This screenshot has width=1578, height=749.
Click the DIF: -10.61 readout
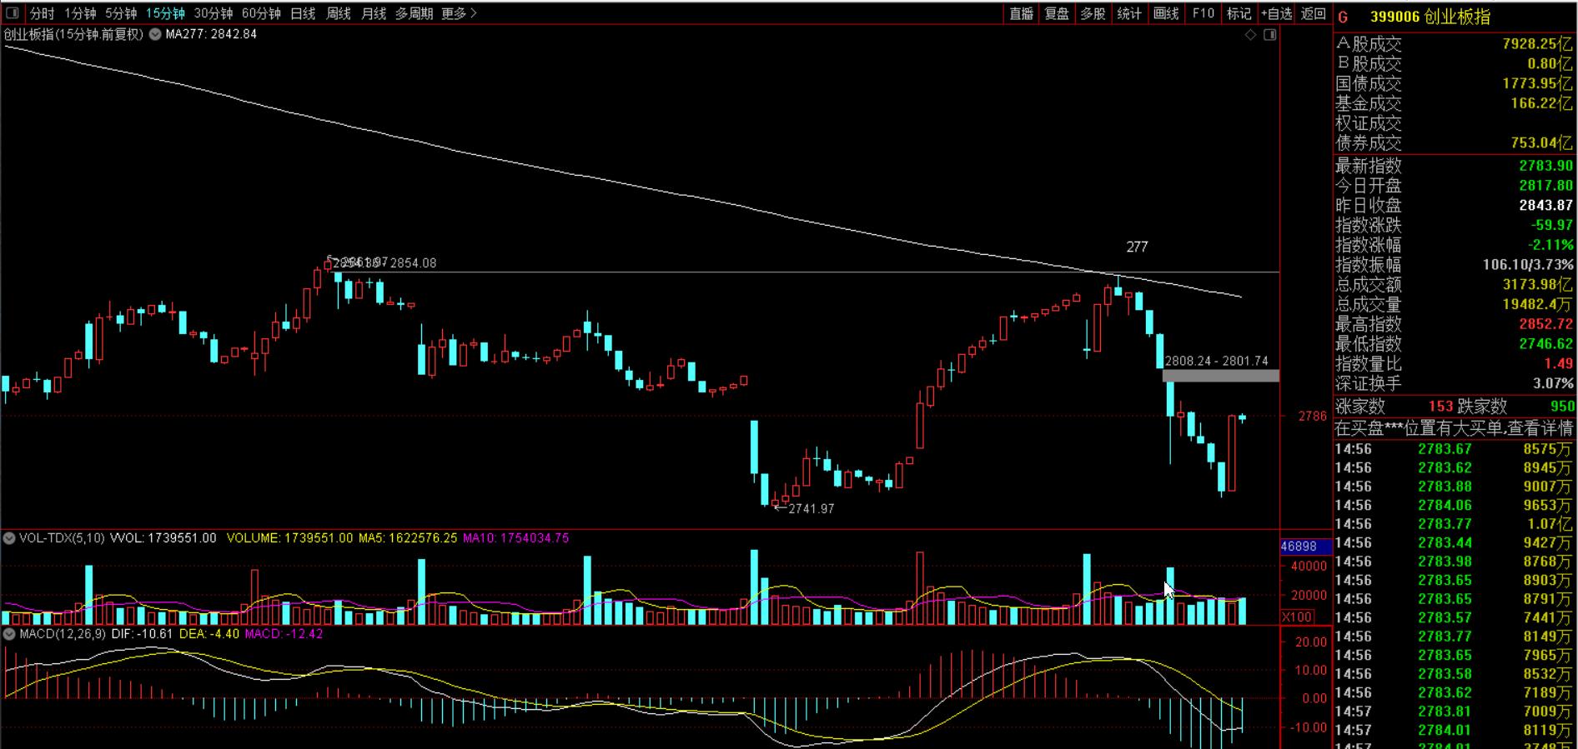tap(142, 634)
